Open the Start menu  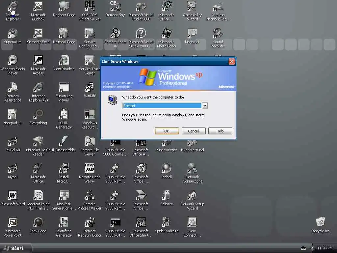pyautogui.click(x=15, y=248)
